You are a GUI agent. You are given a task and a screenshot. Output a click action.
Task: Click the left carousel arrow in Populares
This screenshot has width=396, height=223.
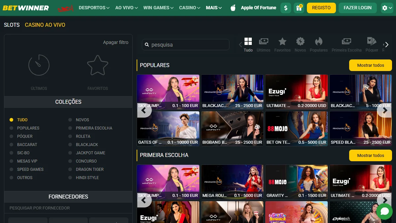coord(144,110)
